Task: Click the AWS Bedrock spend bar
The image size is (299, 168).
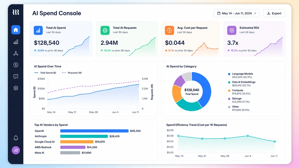Action: tap(73, 147)
